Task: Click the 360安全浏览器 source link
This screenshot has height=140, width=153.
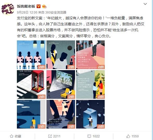Action: [x=56, y=13]
